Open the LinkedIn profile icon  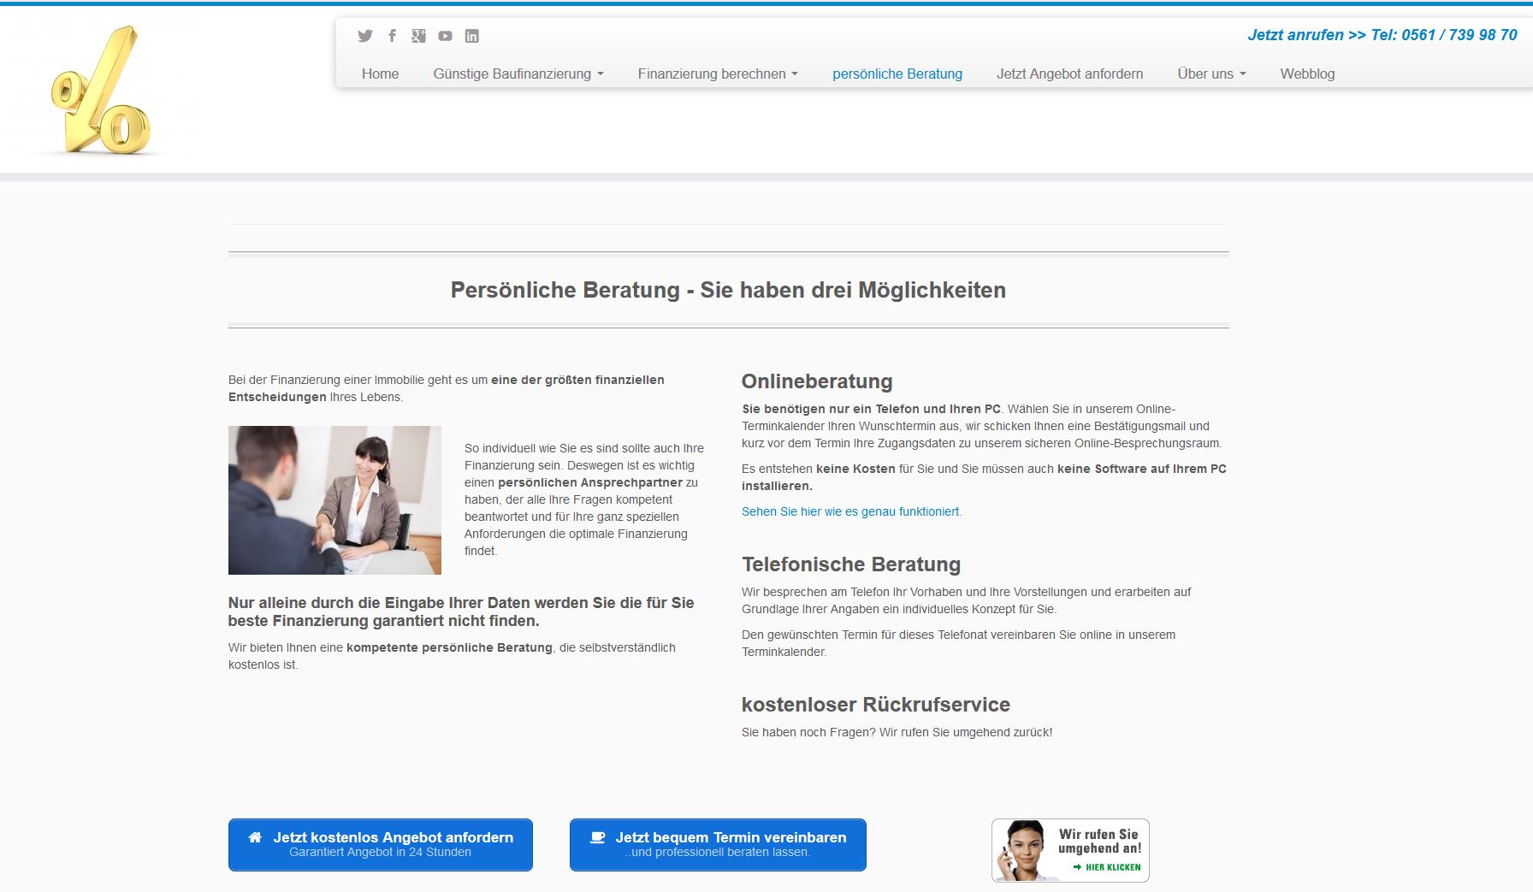(x=471, y=36)
